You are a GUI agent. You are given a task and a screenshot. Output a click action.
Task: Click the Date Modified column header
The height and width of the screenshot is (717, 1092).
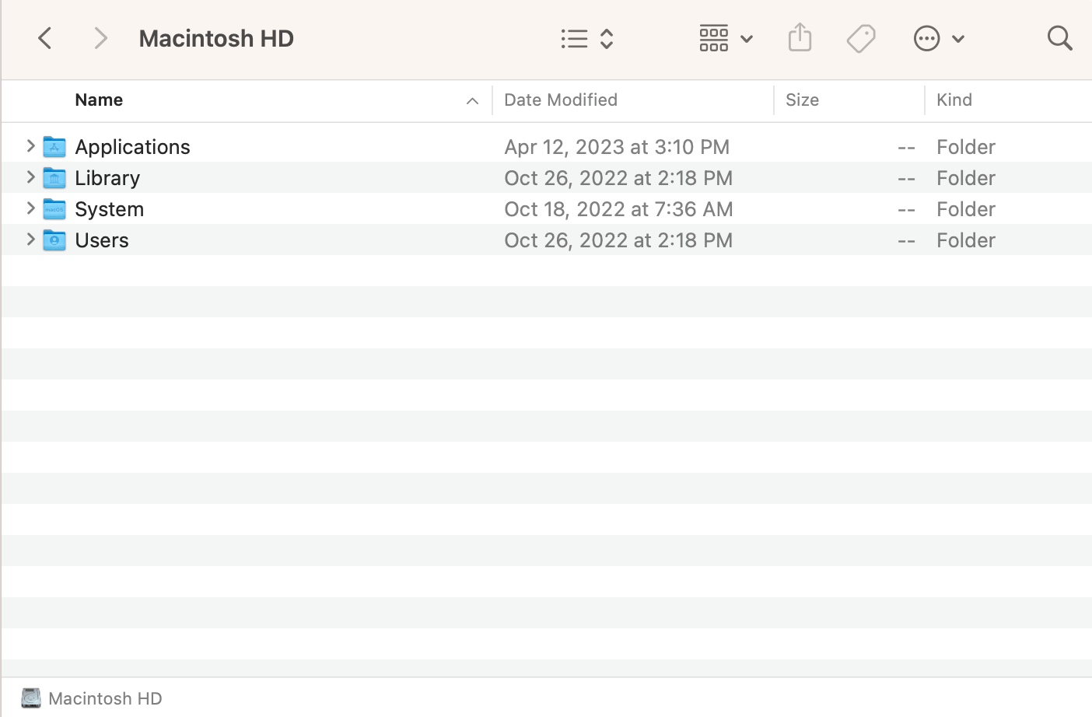[560, 100]
